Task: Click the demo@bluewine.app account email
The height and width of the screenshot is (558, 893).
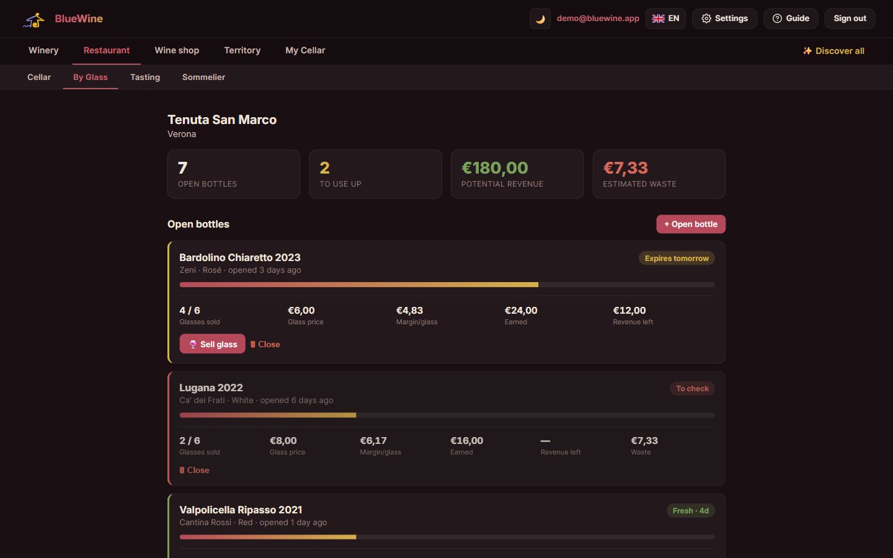Action: [598, 19]
